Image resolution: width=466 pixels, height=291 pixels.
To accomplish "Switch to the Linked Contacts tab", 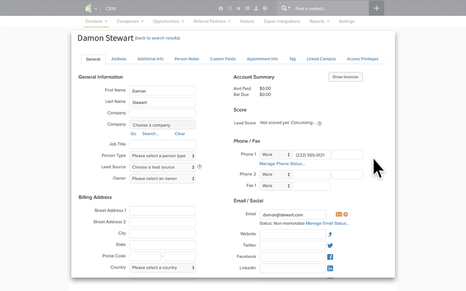I will coord(321,59).
